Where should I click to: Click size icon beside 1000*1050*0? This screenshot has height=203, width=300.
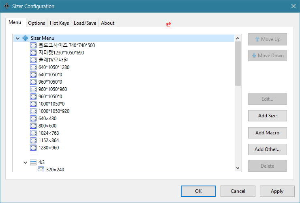[x=33, y=104]
